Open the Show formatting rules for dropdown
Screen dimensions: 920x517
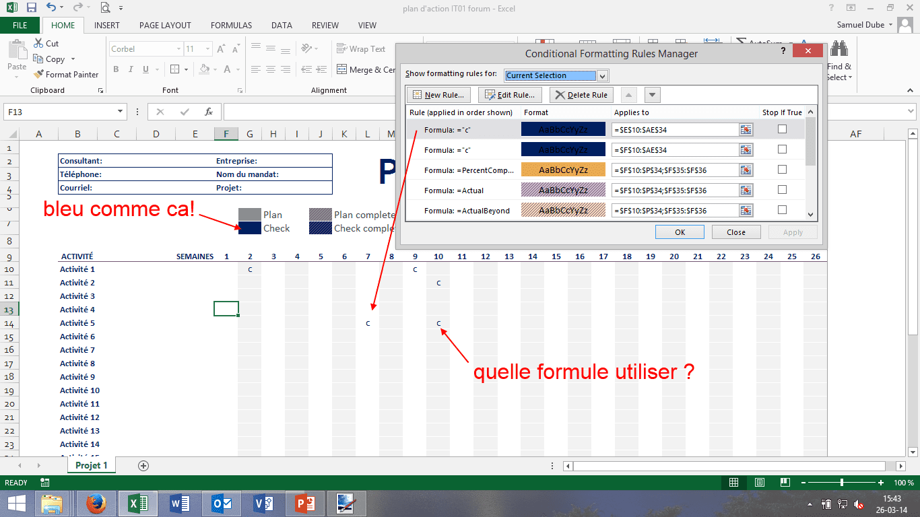pyautogui.click(x=602, y=75)
